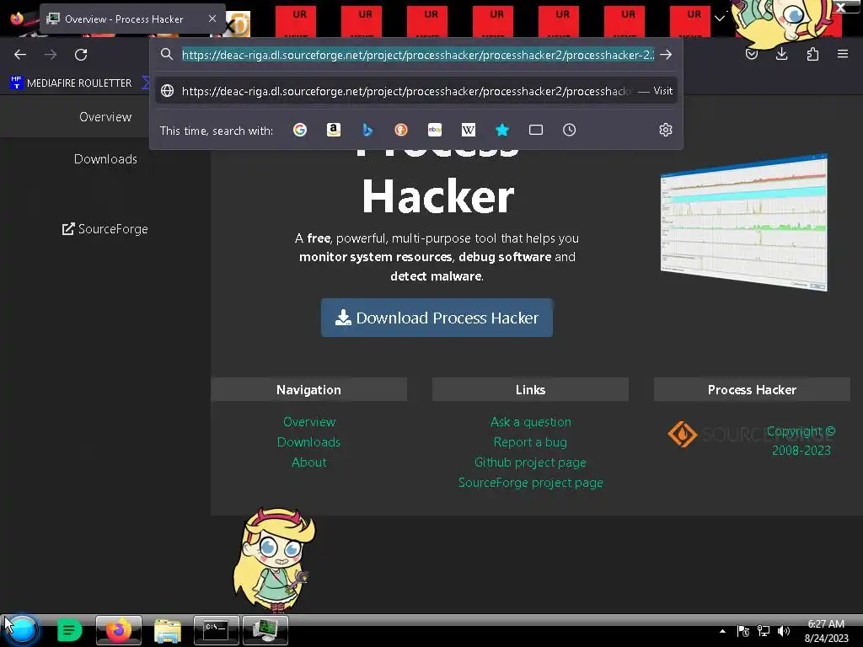Visit the suggested sourceforge URL result
This screenshot has width=863, height=647.
pos(416,91)
